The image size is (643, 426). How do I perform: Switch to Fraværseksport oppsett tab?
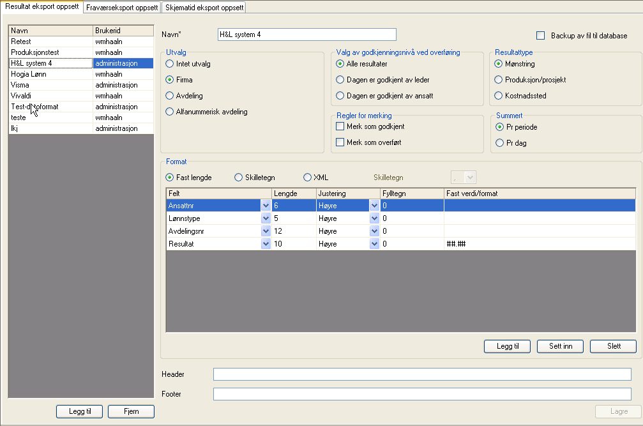point(122,8)
